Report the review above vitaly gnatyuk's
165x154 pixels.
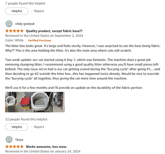tap(39, 11)
